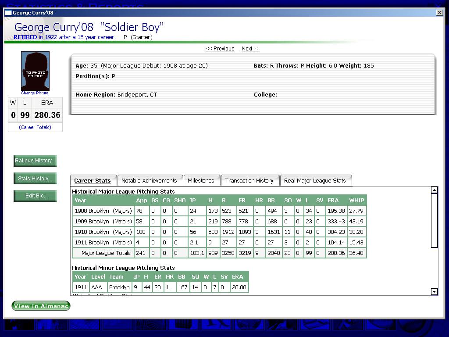
Task: Click the No Photo on File picture
Action: point(35,71)
